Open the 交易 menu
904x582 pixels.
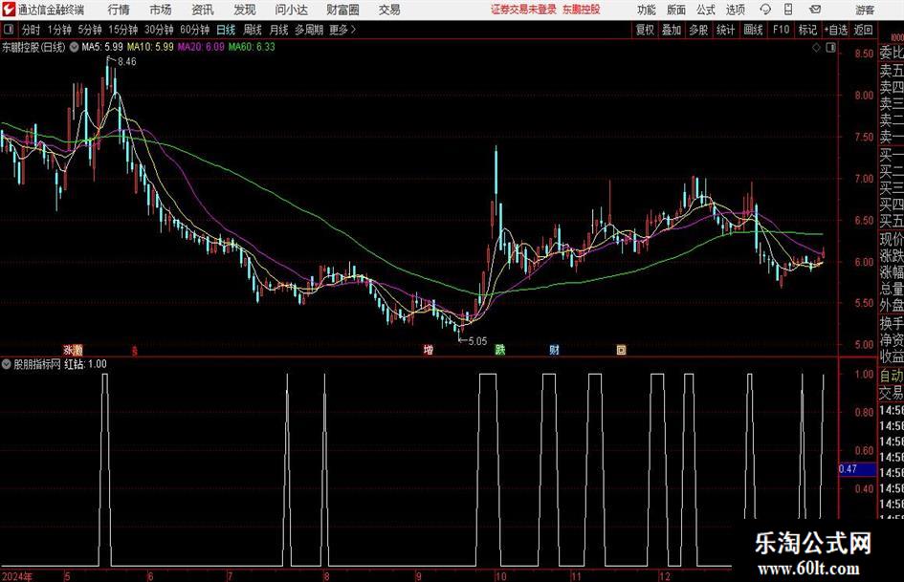tap(389, 10)
